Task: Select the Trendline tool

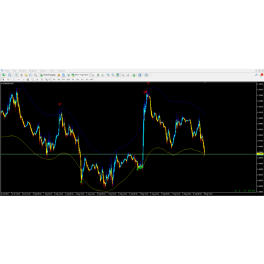Action: 23,79
